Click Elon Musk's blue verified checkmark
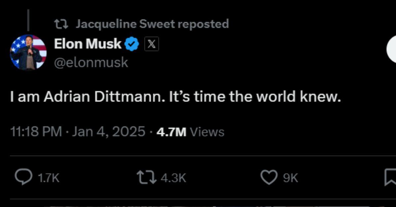 pos(131,43)
